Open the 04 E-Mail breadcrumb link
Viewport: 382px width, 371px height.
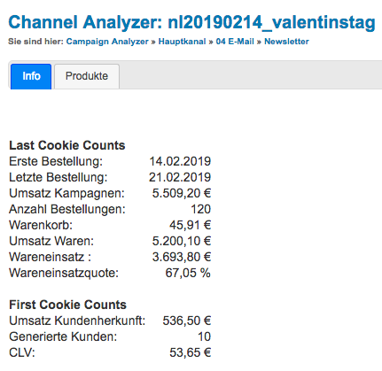[235, 42]
